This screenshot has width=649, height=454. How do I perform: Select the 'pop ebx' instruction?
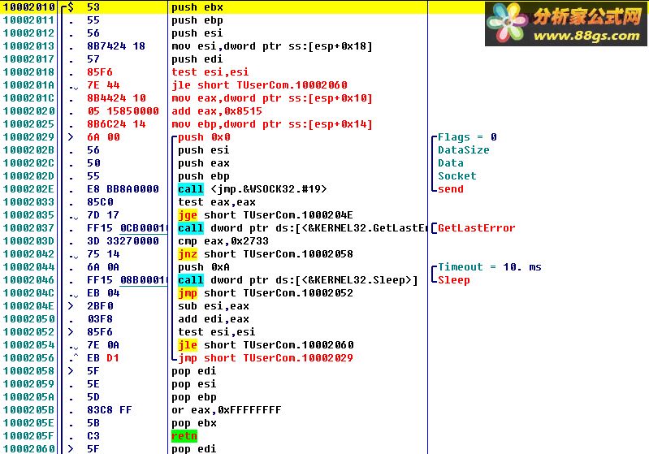click(193, 423)
